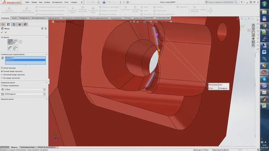The image size is (269, 151).
Task: Click the SOLIDWORKS search help field
Action: point(221,2)
